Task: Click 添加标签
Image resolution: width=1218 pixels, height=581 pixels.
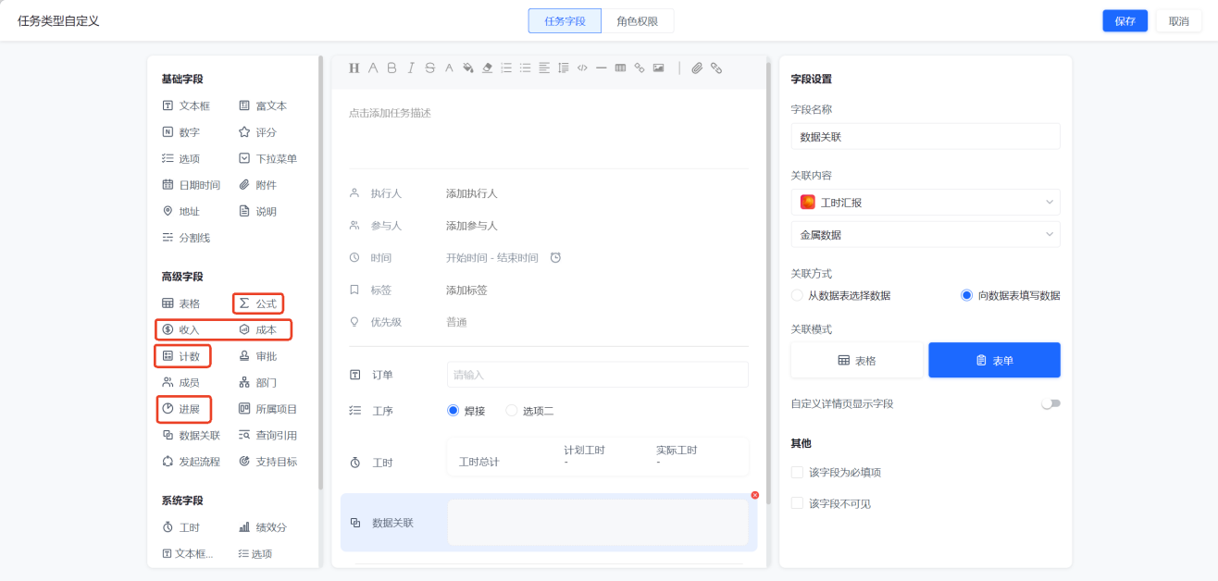Action: click(x=466, y=290)
